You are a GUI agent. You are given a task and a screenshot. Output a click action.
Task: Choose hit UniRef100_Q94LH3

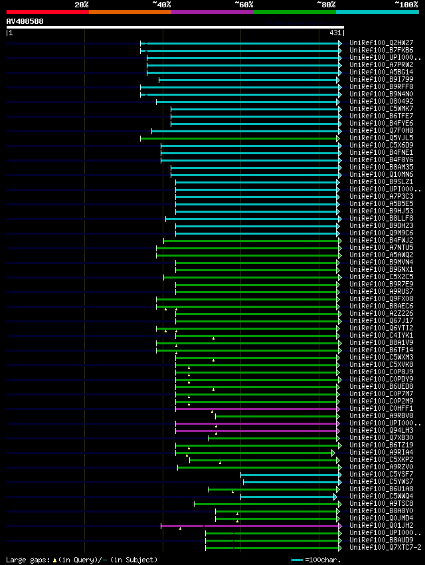point(381,430)
